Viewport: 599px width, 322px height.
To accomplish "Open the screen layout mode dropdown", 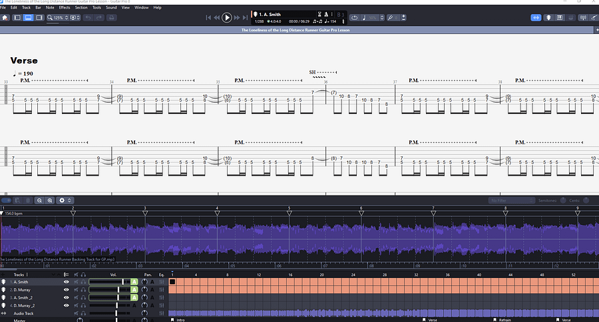I will [x=75, y=17].
